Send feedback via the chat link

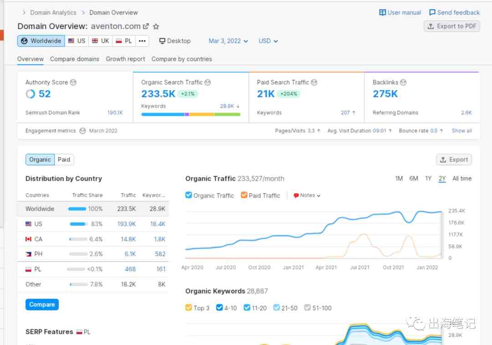click(x=454, y=13)
